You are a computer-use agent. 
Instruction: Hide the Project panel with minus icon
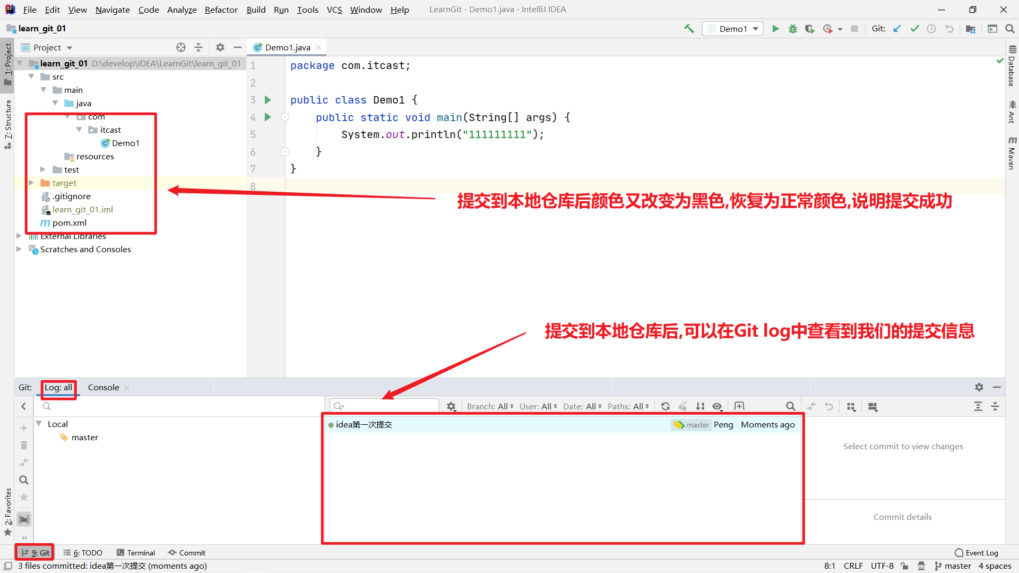238,47
